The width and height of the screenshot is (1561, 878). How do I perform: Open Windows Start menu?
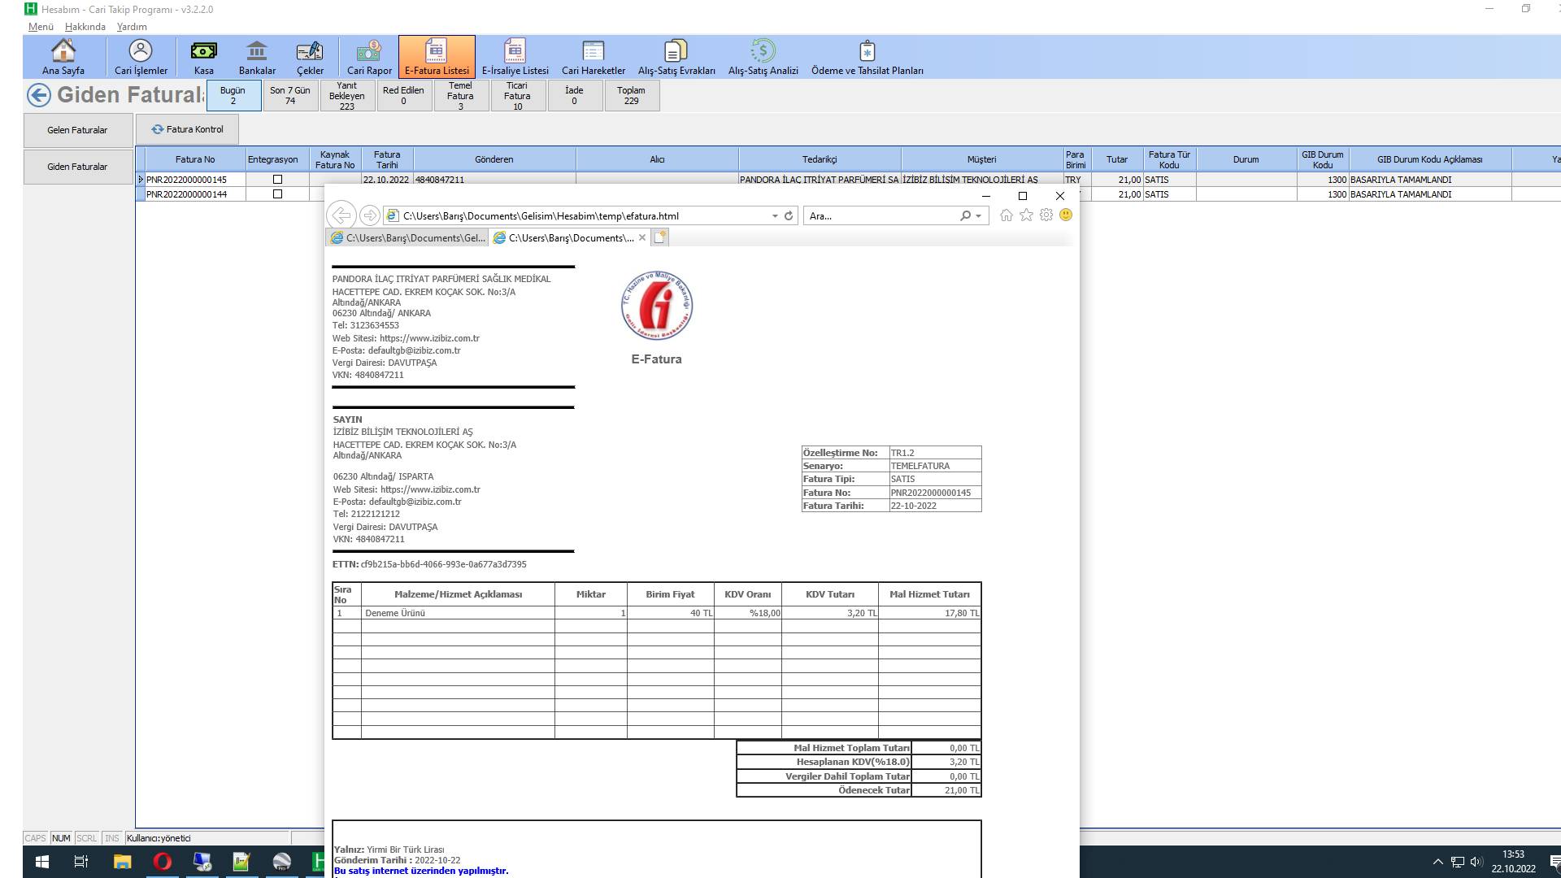[42, 862]
